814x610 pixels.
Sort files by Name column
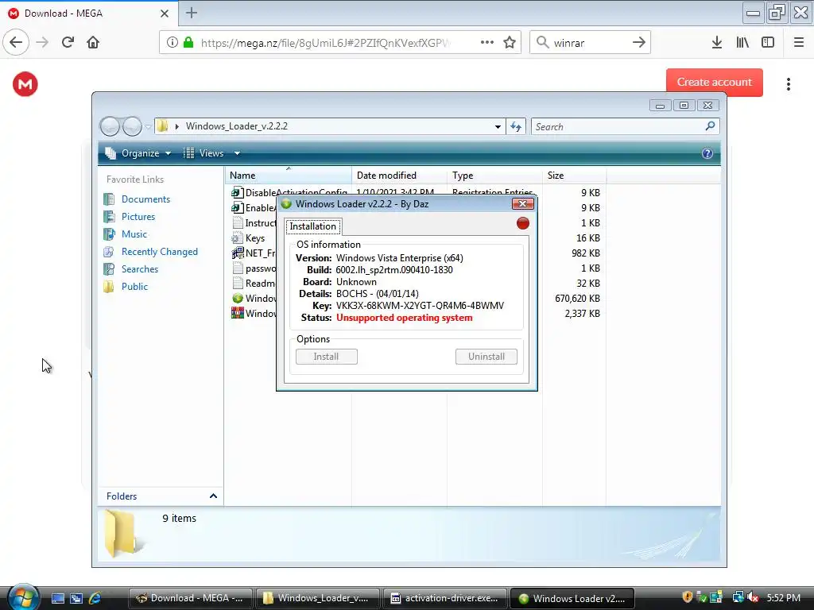click(x=289, y=176)
